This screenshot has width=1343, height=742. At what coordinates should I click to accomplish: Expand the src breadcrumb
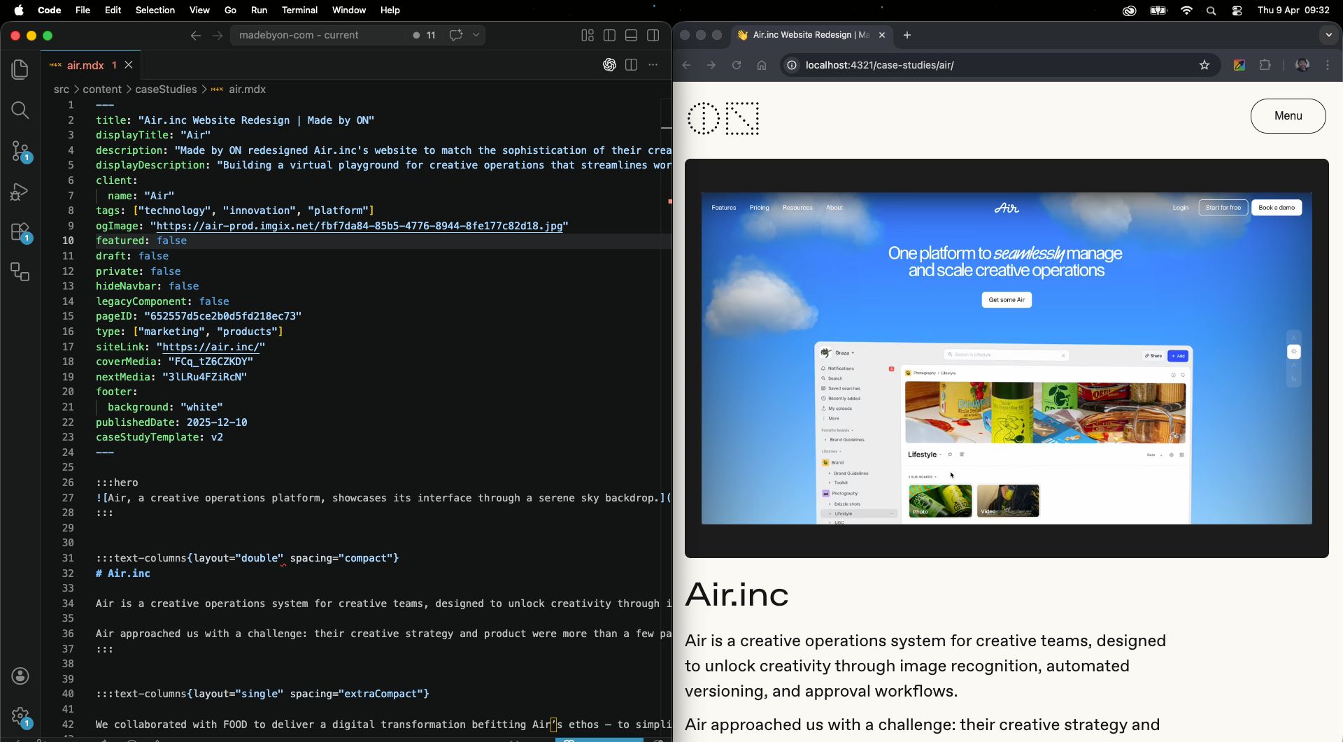62,90
